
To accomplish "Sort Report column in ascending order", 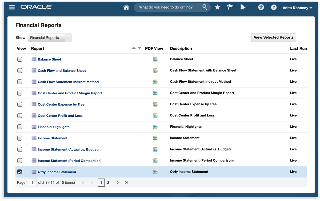I will pyautogui.click(x=134, y=48).
